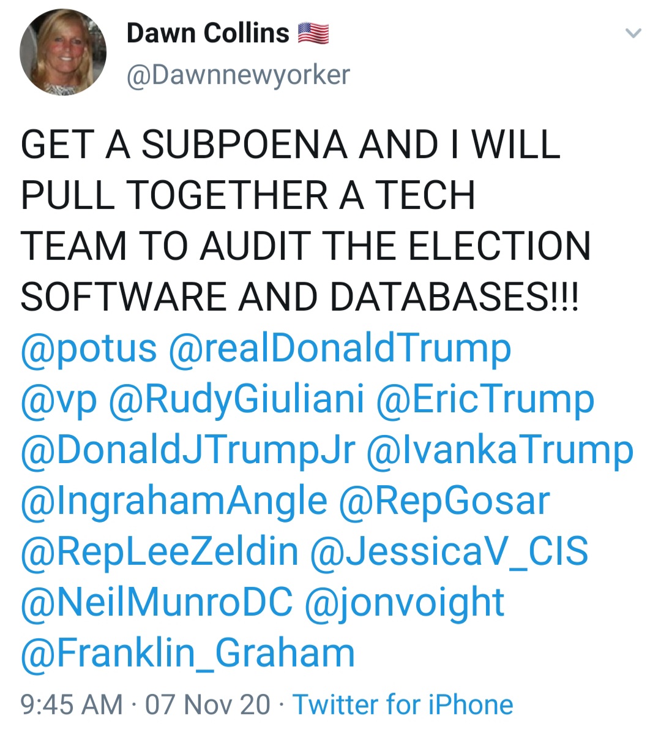
Task: Click the Twitter for iPhone source link
Action: 403,704
